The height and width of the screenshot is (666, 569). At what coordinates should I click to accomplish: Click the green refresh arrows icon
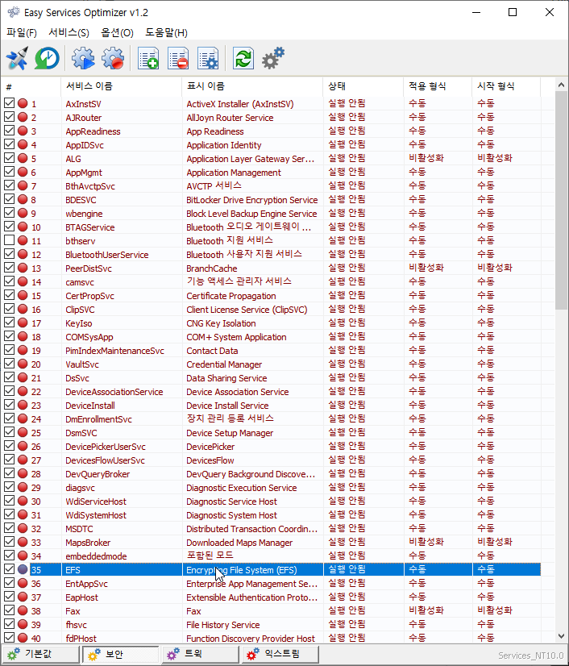(243, 58)
